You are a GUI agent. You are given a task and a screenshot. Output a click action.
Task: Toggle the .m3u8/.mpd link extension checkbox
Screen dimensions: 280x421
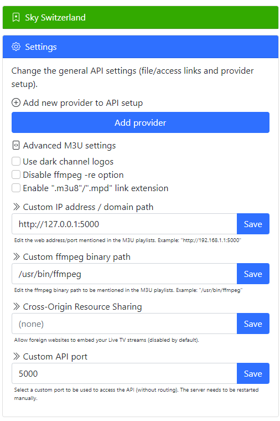16,188
